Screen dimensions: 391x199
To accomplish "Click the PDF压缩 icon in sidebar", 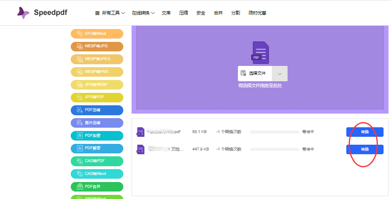I will tap(79, 110).
